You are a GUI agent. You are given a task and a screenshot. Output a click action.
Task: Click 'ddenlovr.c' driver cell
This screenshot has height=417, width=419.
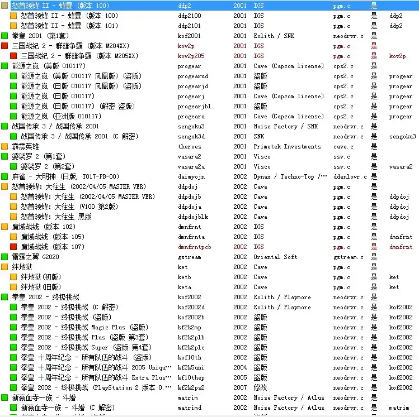[x=350, y=176]
